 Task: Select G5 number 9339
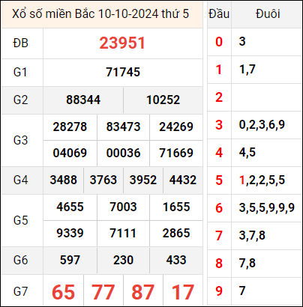(70, 233)
